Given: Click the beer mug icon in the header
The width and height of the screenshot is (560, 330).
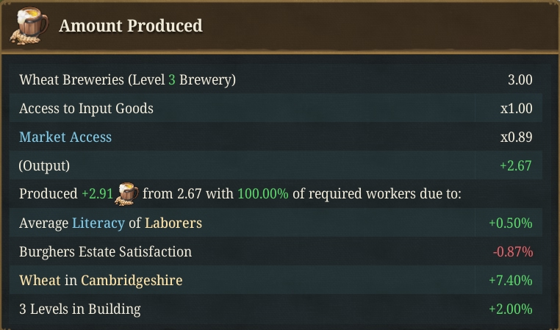Looking at the screenshot, I should click(29, 26).
